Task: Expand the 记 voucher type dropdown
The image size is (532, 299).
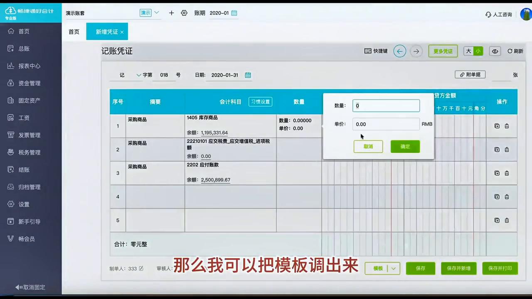Action: pyautogui.click(x=139, y=75)
